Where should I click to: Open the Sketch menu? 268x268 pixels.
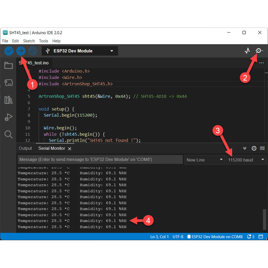click(x=29, y=41)
